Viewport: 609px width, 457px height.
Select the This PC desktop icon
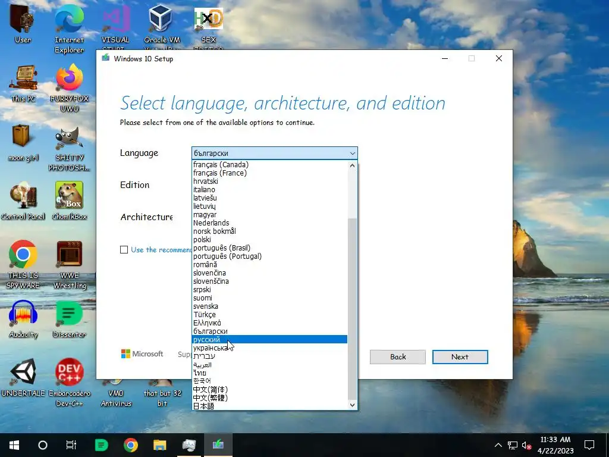click(x=23, y=83)
